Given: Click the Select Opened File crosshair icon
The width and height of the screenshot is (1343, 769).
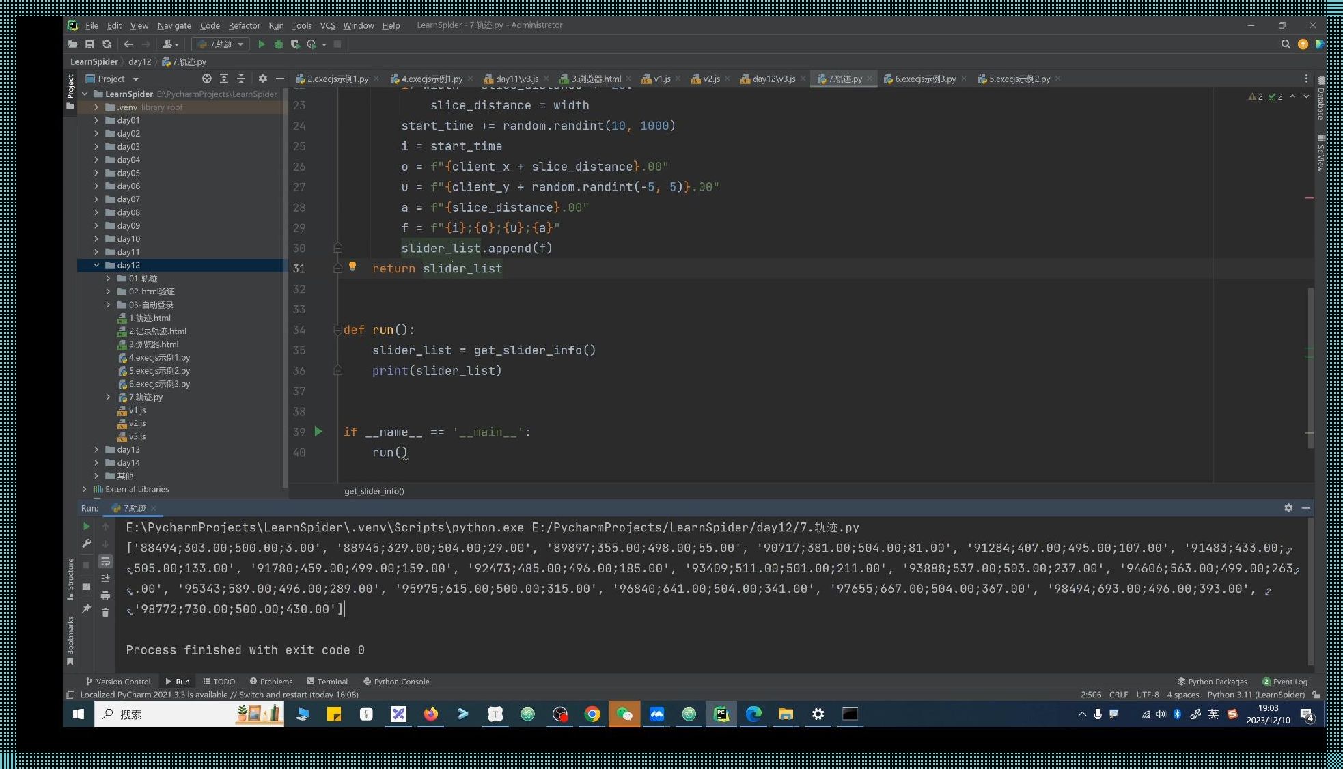Looking at the screenshot, I should 207,79.
